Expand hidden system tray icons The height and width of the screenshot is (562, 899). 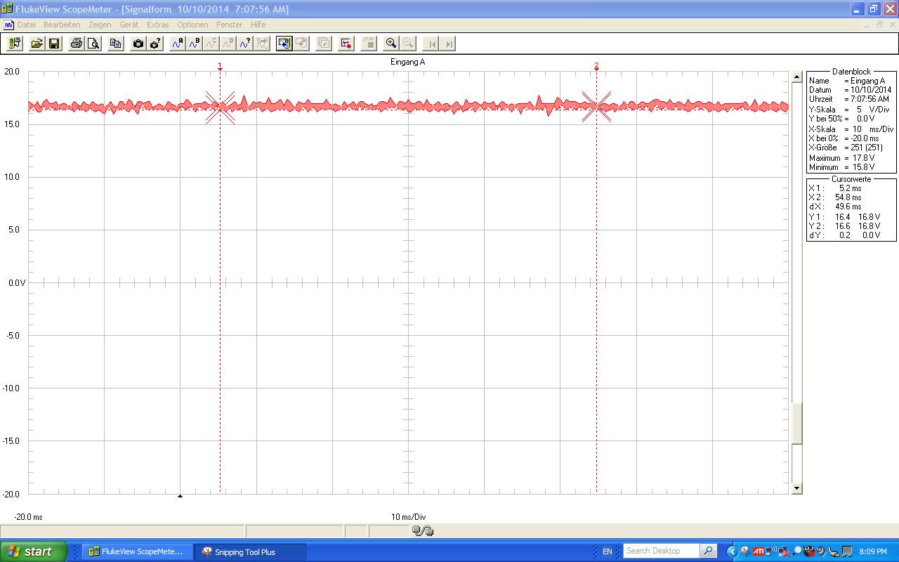731,551
